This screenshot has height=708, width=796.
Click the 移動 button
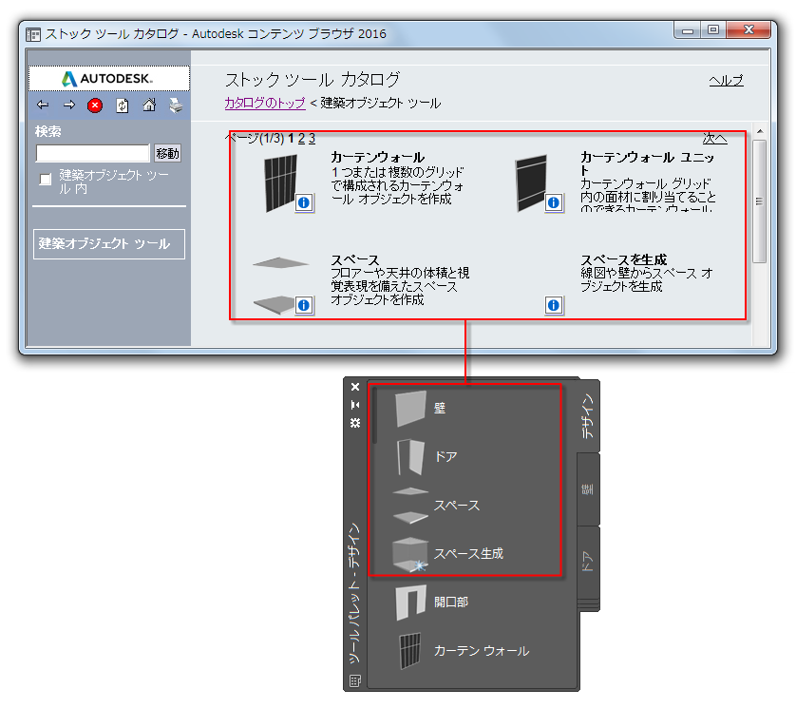[167, 153]
